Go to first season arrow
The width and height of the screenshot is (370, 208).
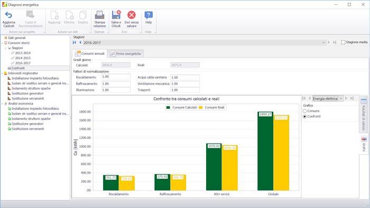point(75,42)
